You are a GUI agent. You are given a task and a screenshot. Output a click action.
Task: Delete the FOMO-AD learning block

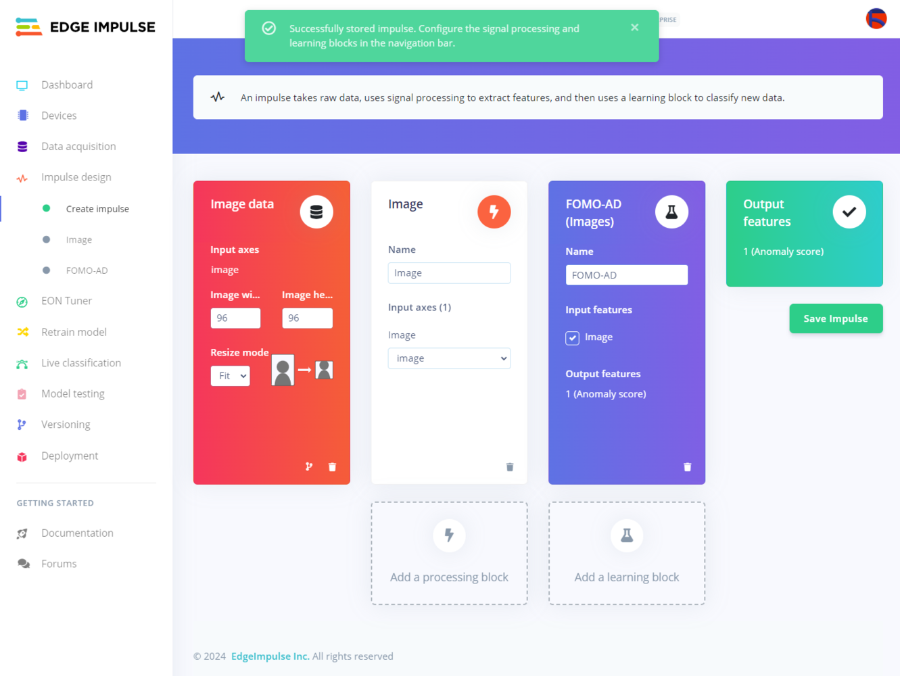(688, 467)
